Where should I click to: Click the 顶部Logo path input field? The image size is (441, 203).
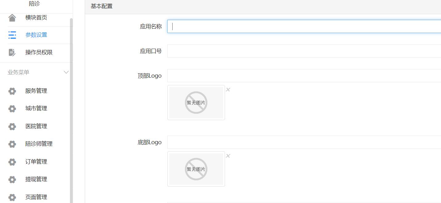304,76
